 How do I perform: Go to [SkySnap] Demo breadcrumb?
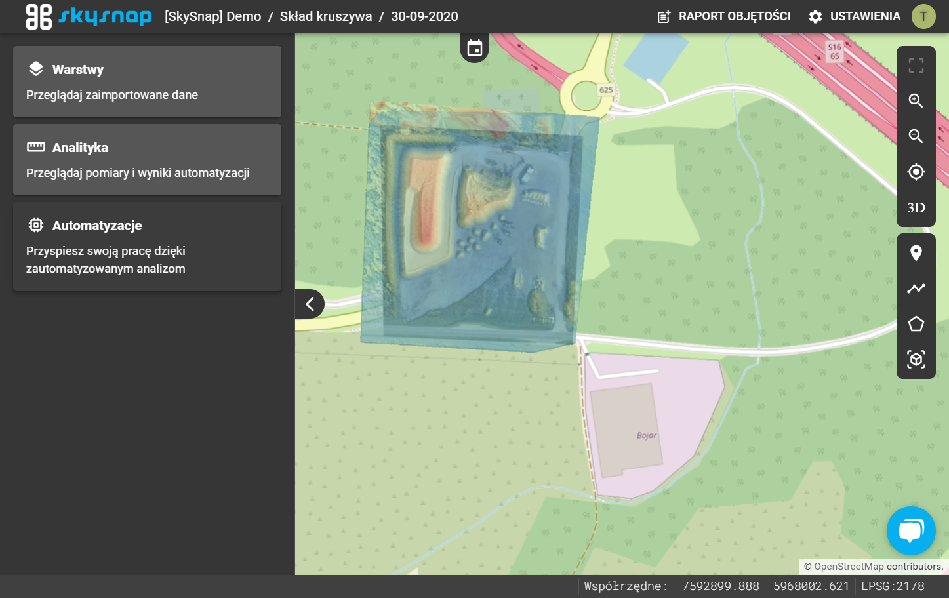213,16
